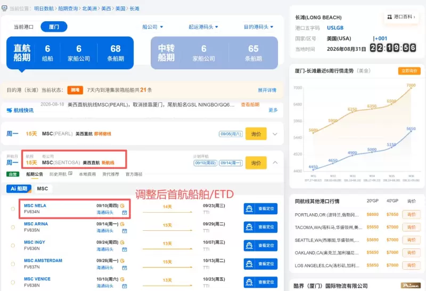Click the clock icon beside MSC ARINA 09/14
Viewport: 426px width, 291px height.
pyautogui.click(x=122, y=224)
